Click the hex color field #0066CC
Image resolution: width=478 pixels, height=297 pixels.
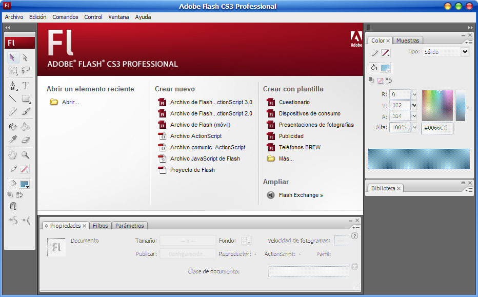point(437,128)
